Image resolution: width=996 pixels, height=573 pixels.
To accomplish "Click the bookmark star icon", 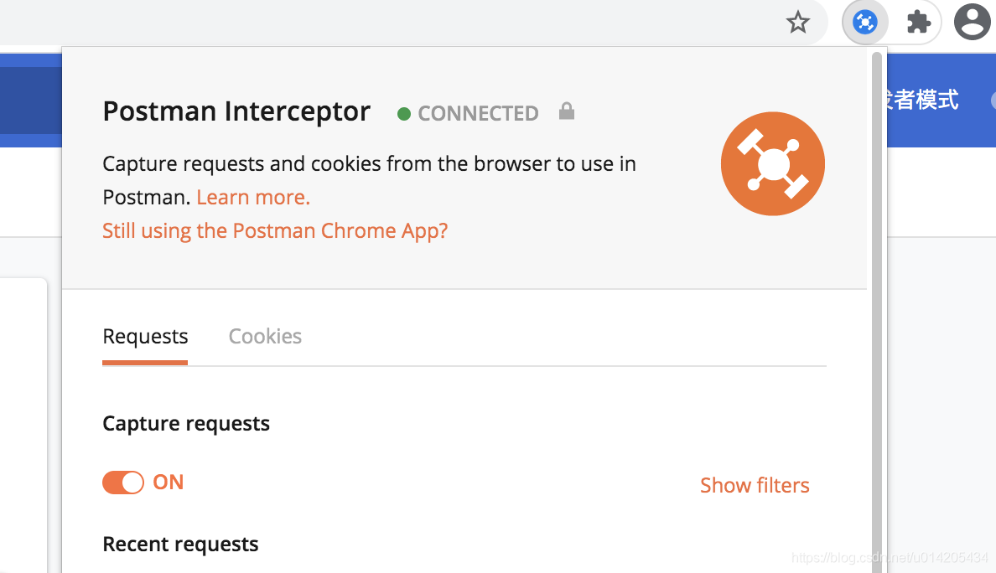I will click(x=798, y=23).
